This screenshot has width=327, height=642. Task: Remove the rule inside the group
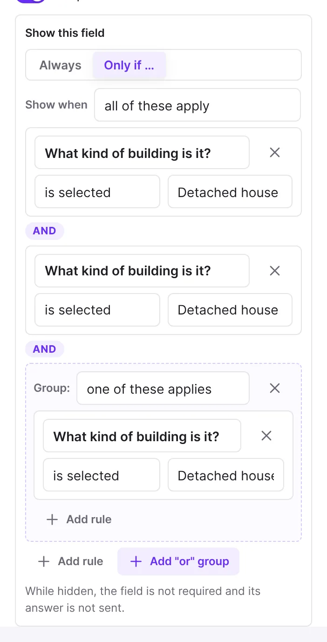pos(266,436)
